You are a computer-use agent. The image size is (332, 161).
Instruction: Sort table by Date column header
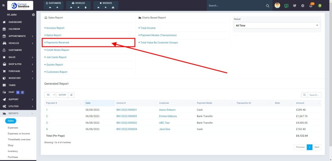pos(99,103)
